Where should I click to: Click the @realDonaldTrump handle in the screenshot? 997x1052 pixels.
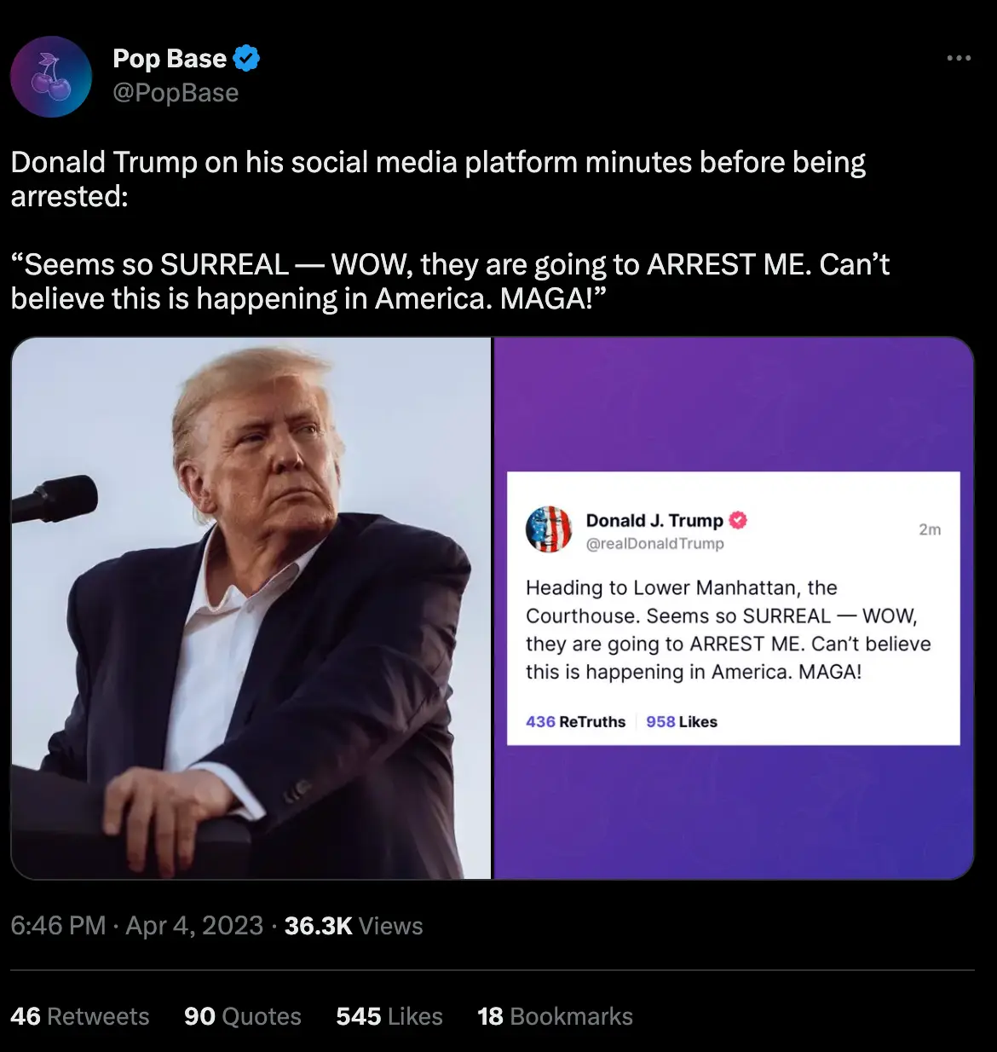656,543
